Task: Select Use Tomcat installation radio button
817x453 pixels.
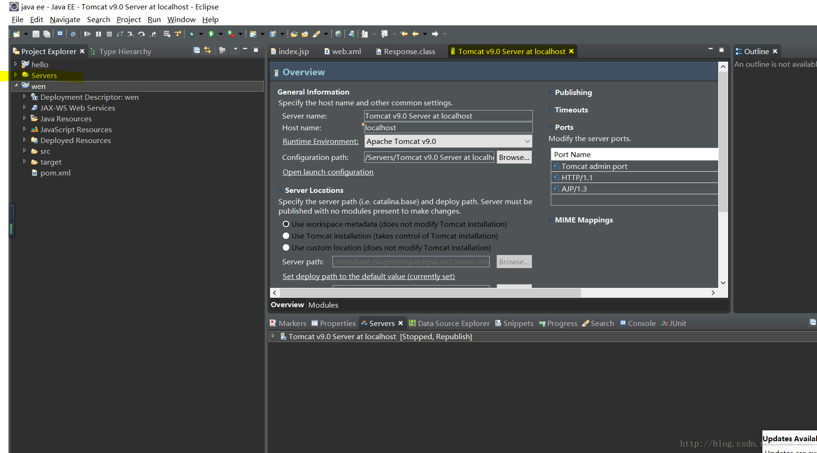Action: click(286, 236)
